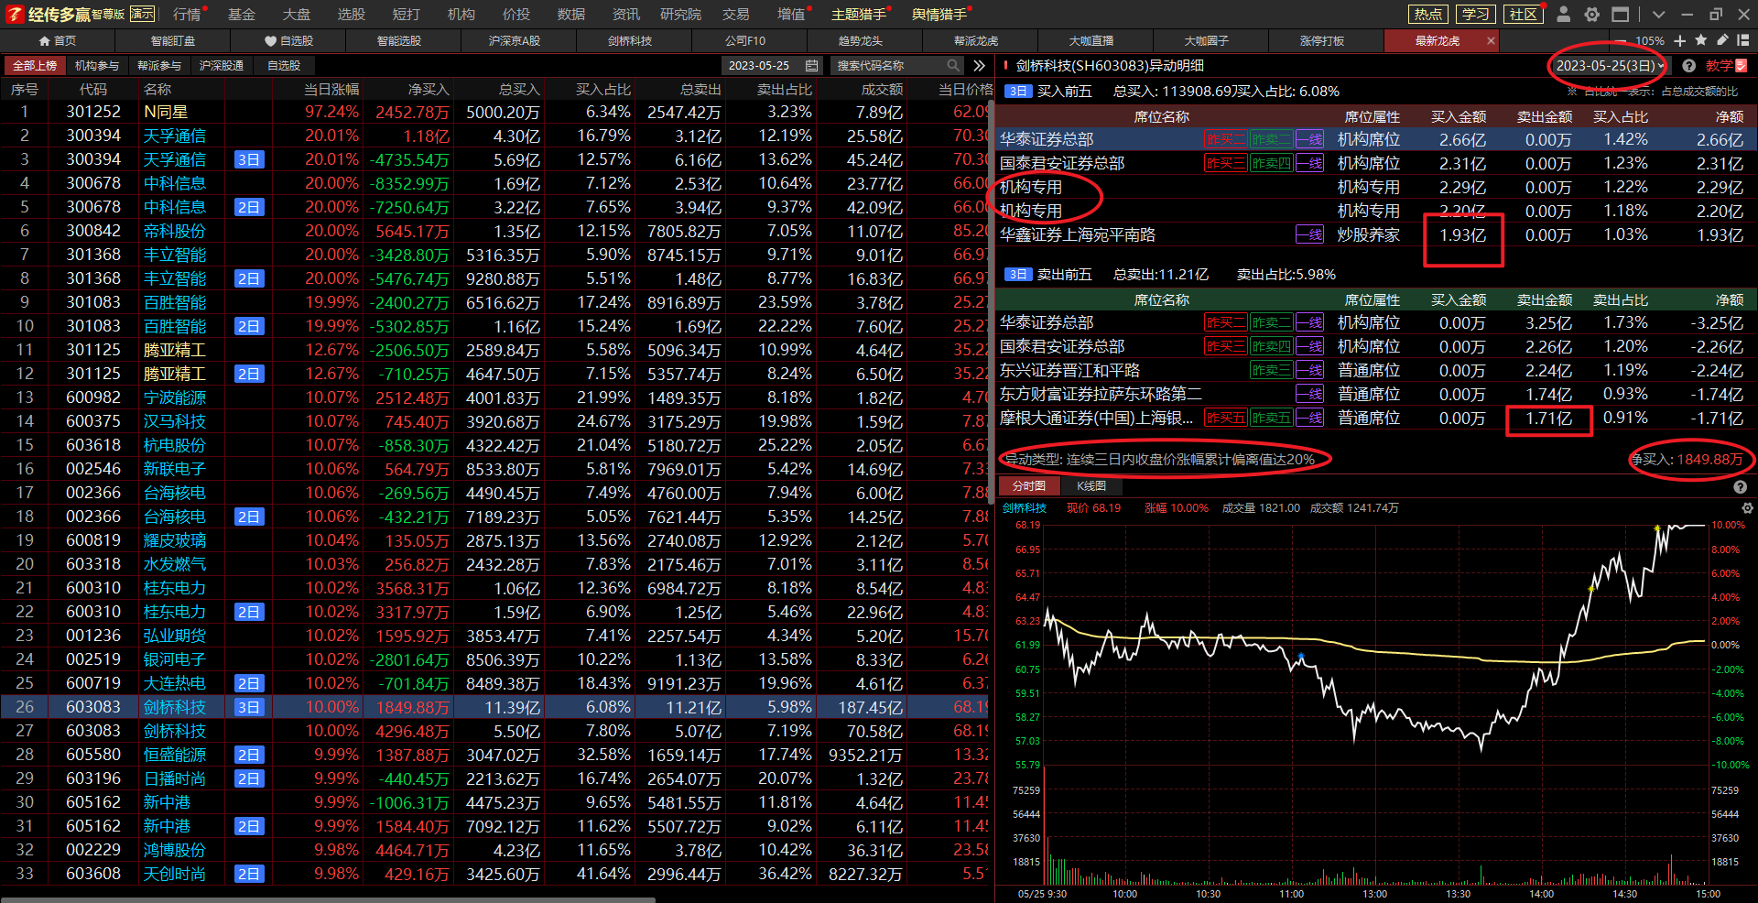Open chart settings gear icon
This screenshot has width=1758, height=903.
click(x=1747, y=507)
